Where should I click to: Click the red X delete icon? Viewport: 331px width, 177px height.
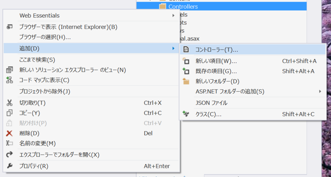coord(10,133)
